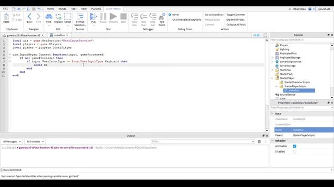Close the makeRun script tab
334x187 pixels.
(67, 35)
